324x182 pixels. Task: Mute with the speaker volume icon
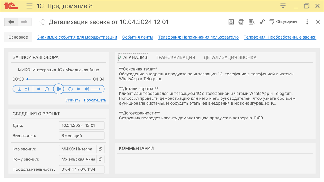[87, 89]
